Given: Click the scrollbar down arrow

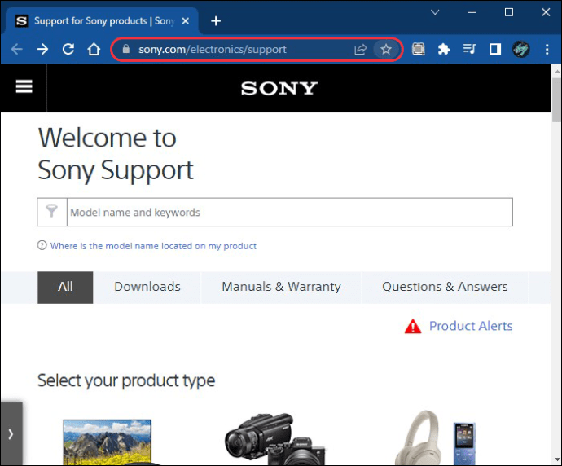Looking at the screenshot, I should tap(556, 459).
